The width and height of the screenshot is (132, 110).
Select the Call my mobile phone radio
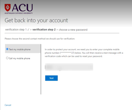tap(7, 58)
